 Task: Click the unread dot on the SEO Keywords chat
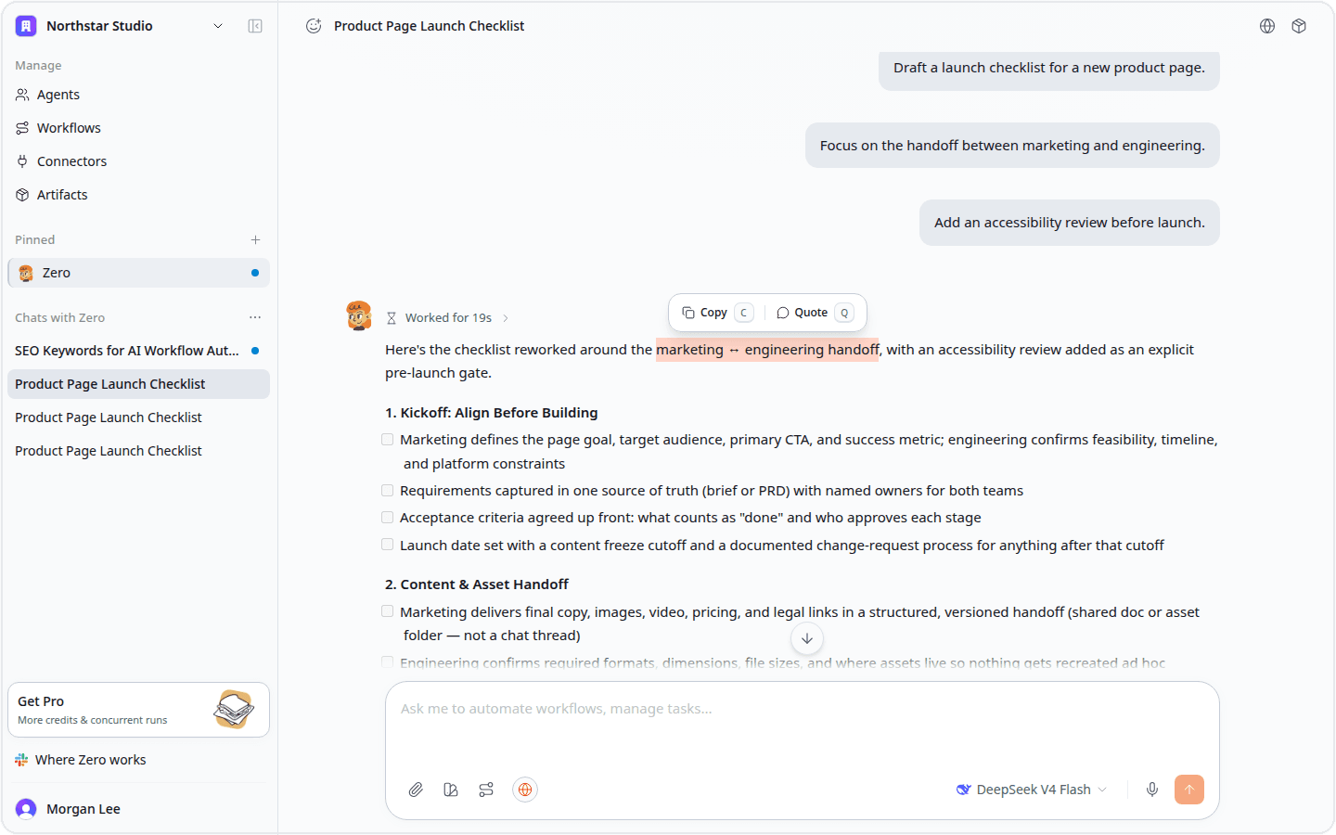255,351
